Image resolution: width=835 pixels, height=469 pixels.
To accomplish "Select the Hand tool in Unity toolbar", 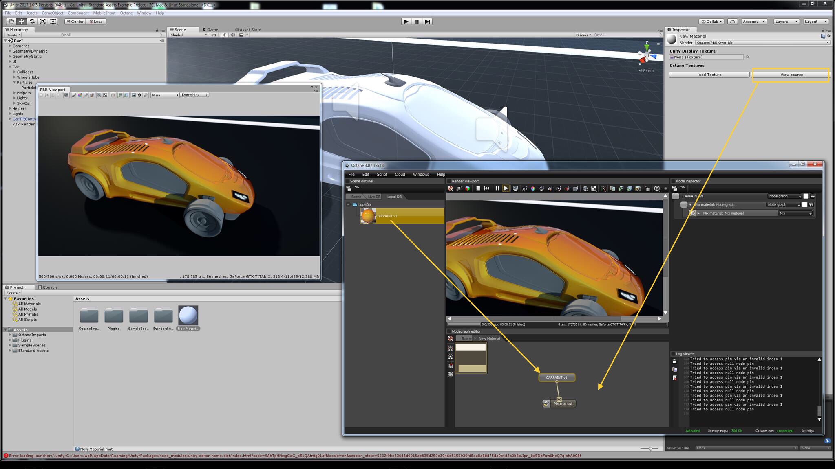I will [x=11, y=22].
